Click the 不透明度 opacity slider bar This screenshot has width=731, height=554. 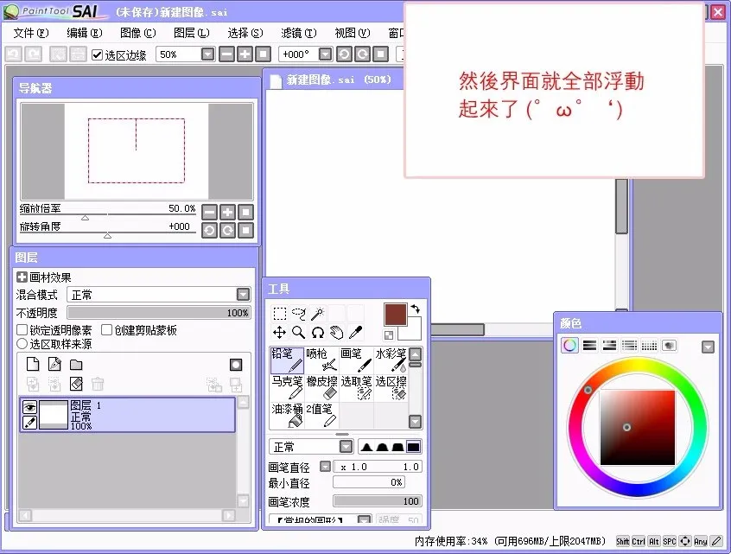(158, 313)
